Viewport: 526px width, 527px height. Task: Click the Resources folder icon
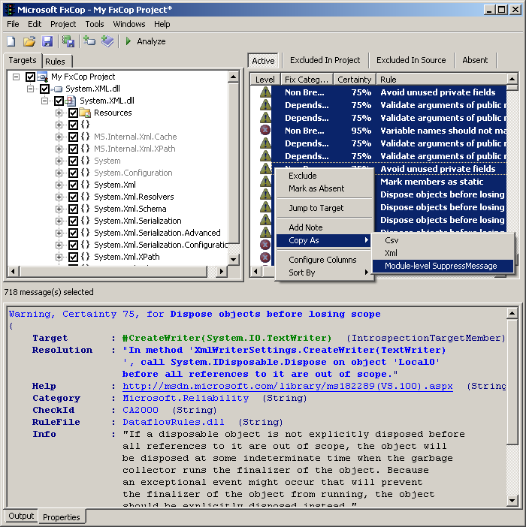pos(85,113)
